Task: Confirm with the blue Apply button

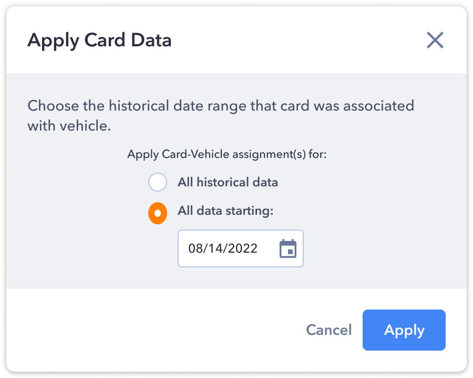Action: point(404,330)
